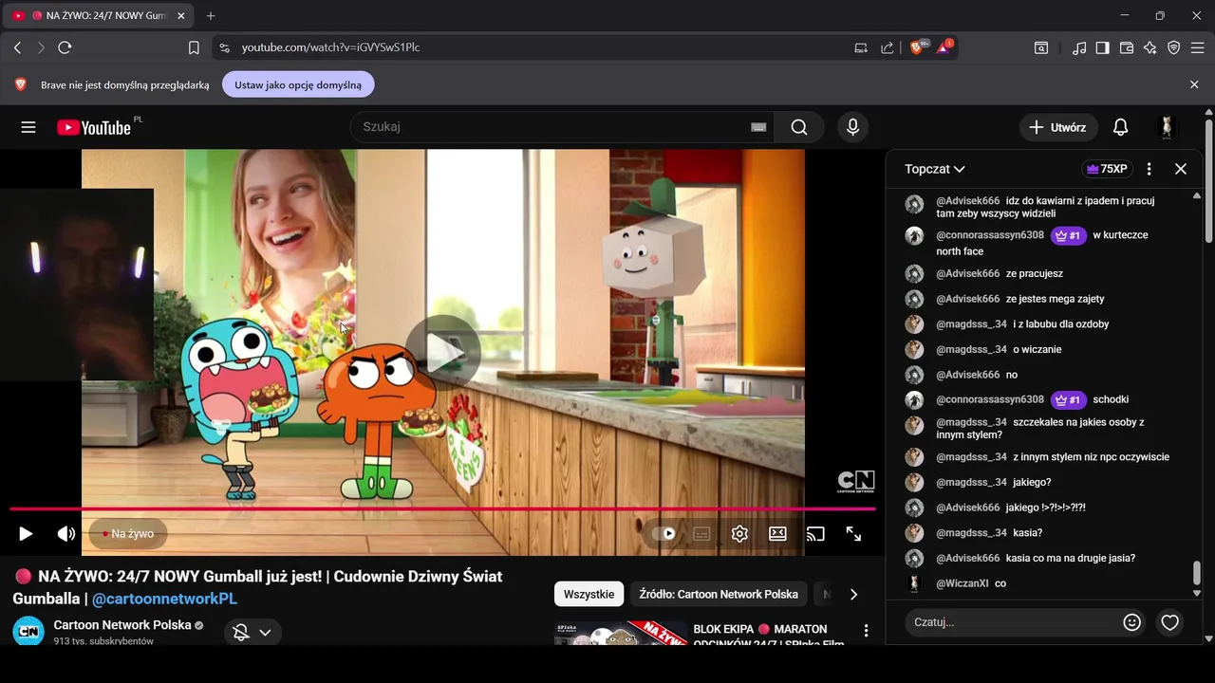Share this page from the address bar
This screenshot has height=683, width=1215.
click(888, 47)
